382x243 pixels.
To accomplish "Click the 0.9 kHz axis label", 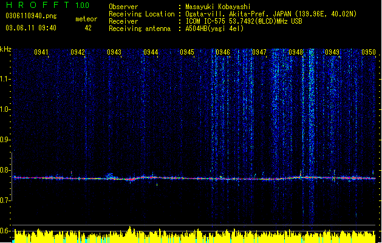I will pyautogui.click(x=5, y=140).
